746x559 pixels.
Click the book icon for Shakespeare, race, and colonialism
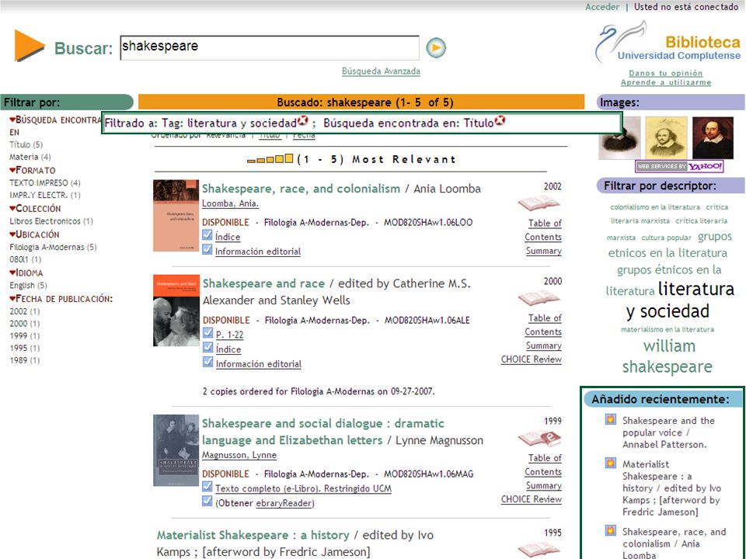click(539, 204)
